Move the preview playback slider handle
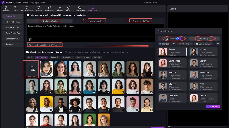This screenshot has height=128, width=229. point(169,127)
